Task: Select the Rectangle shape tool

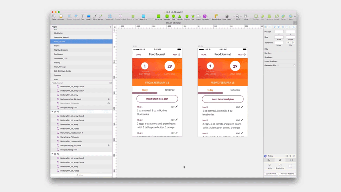Action: (158, 17)
